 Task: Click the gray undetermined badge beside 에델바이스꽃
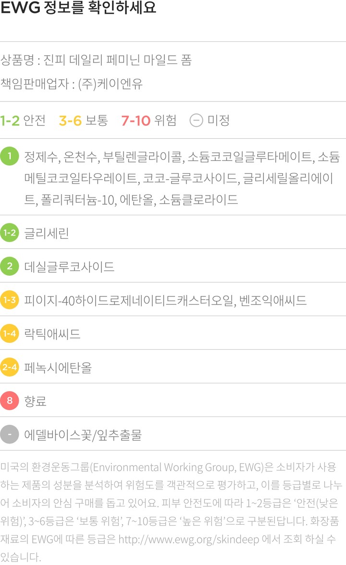click(10, 435)
